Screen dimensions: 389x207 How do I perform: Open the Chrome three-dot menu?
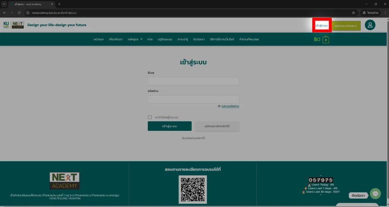click(x=385, y=13)
